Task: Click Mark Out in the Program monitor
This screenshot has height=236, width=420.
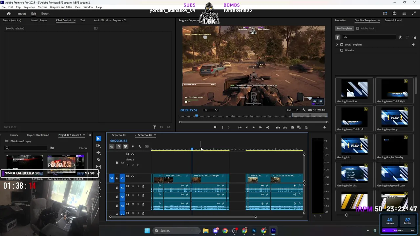Action: pos(229,127)
